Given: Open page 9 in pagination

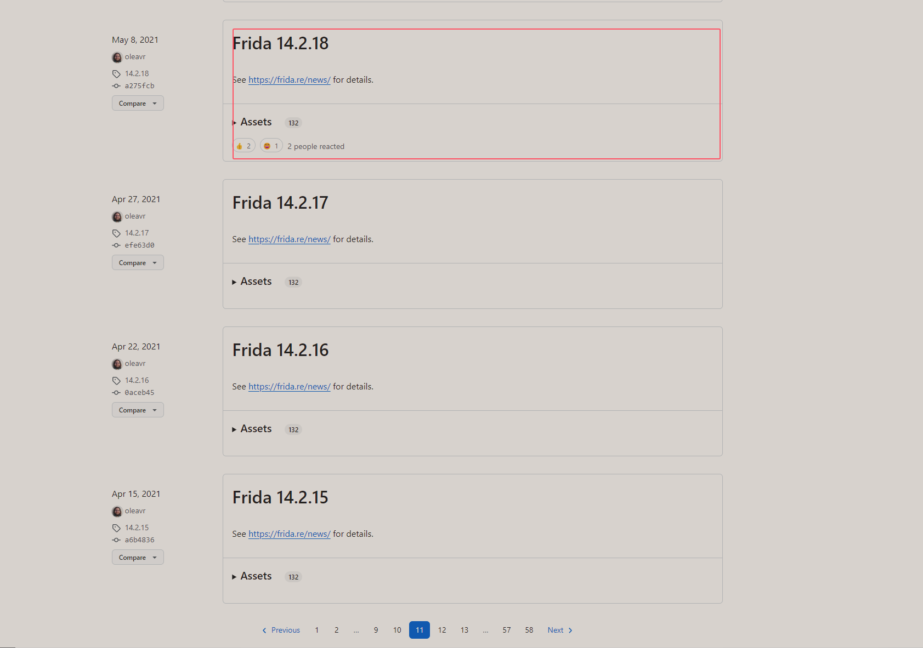Looking at the screenshot, I should 376,630.
